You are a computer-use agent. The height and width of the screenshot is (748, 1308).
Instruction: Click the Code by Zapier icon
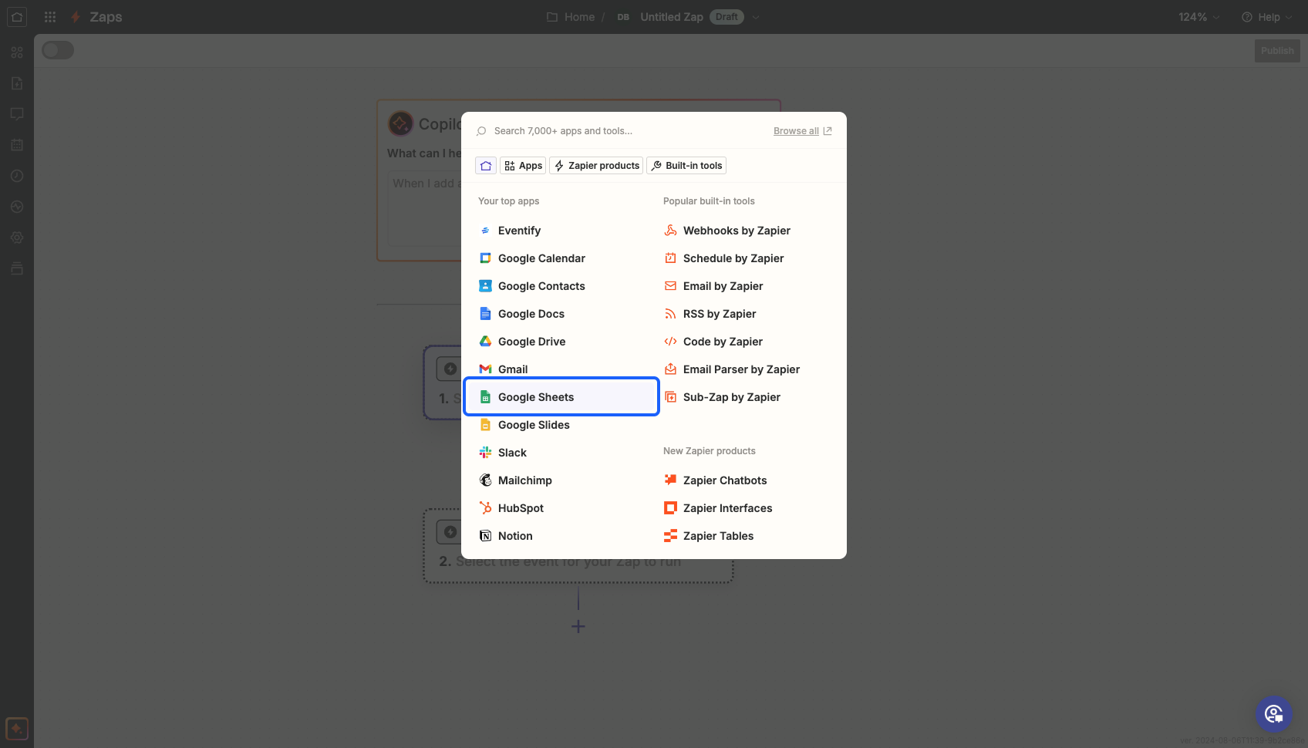pos(670,342)
